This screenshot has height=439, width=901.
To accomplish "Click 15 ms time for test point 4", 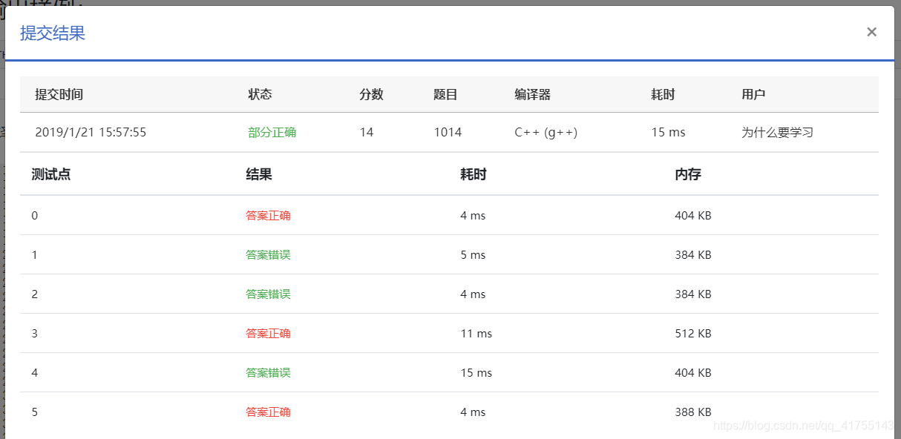I will pos(476,373).
